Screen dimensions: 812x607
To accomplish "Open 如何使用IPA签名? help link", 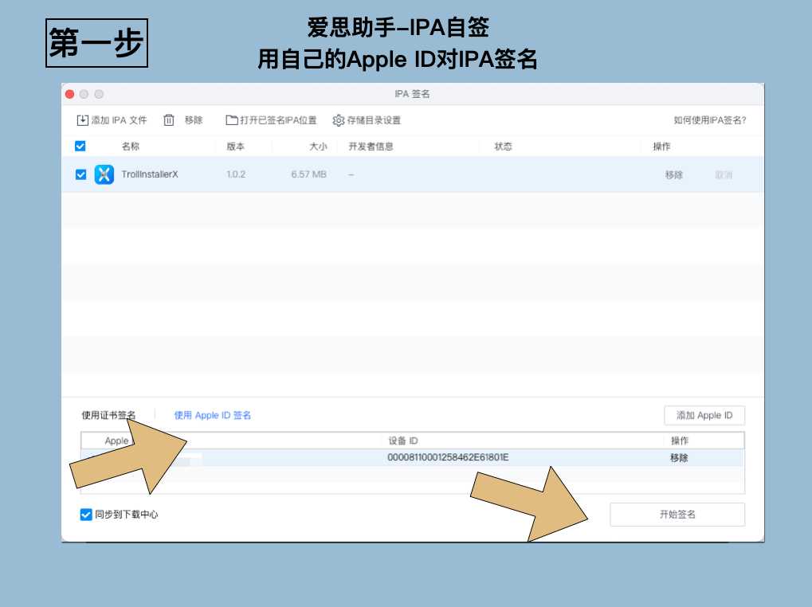I will [709, 120].
